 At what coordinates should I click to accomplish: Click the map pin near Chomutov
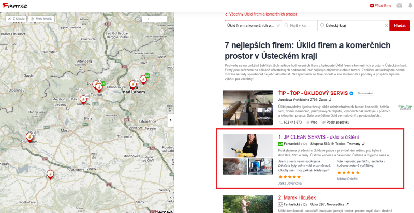(29, 137)
